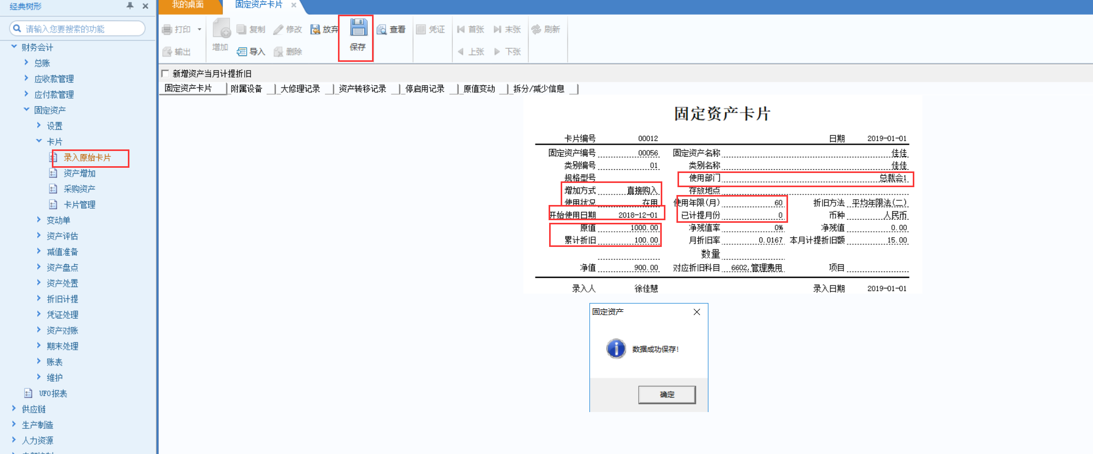
Task: Click 确定 button in the dialog
Action: click(667, 395)
